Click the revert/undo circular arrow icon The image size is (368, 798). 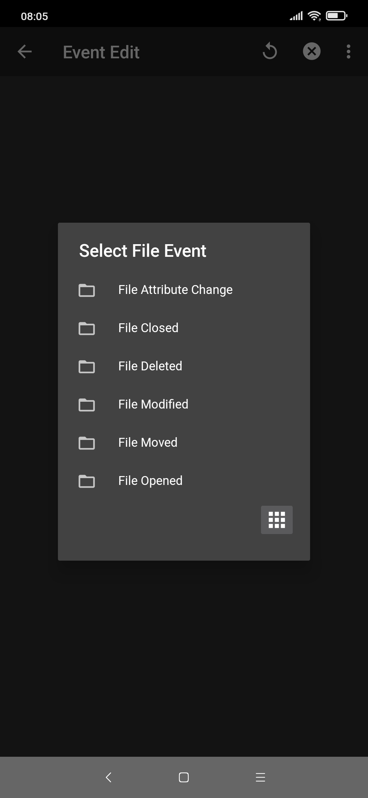pos(270,51)
